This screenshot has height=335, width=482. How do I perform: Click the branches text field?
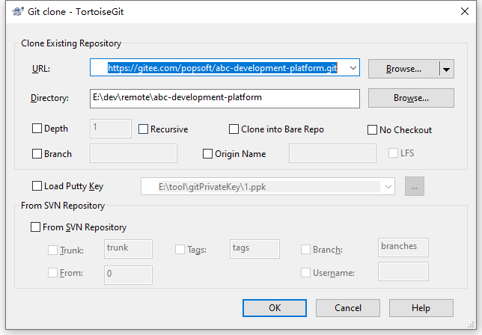click(403, 248)
